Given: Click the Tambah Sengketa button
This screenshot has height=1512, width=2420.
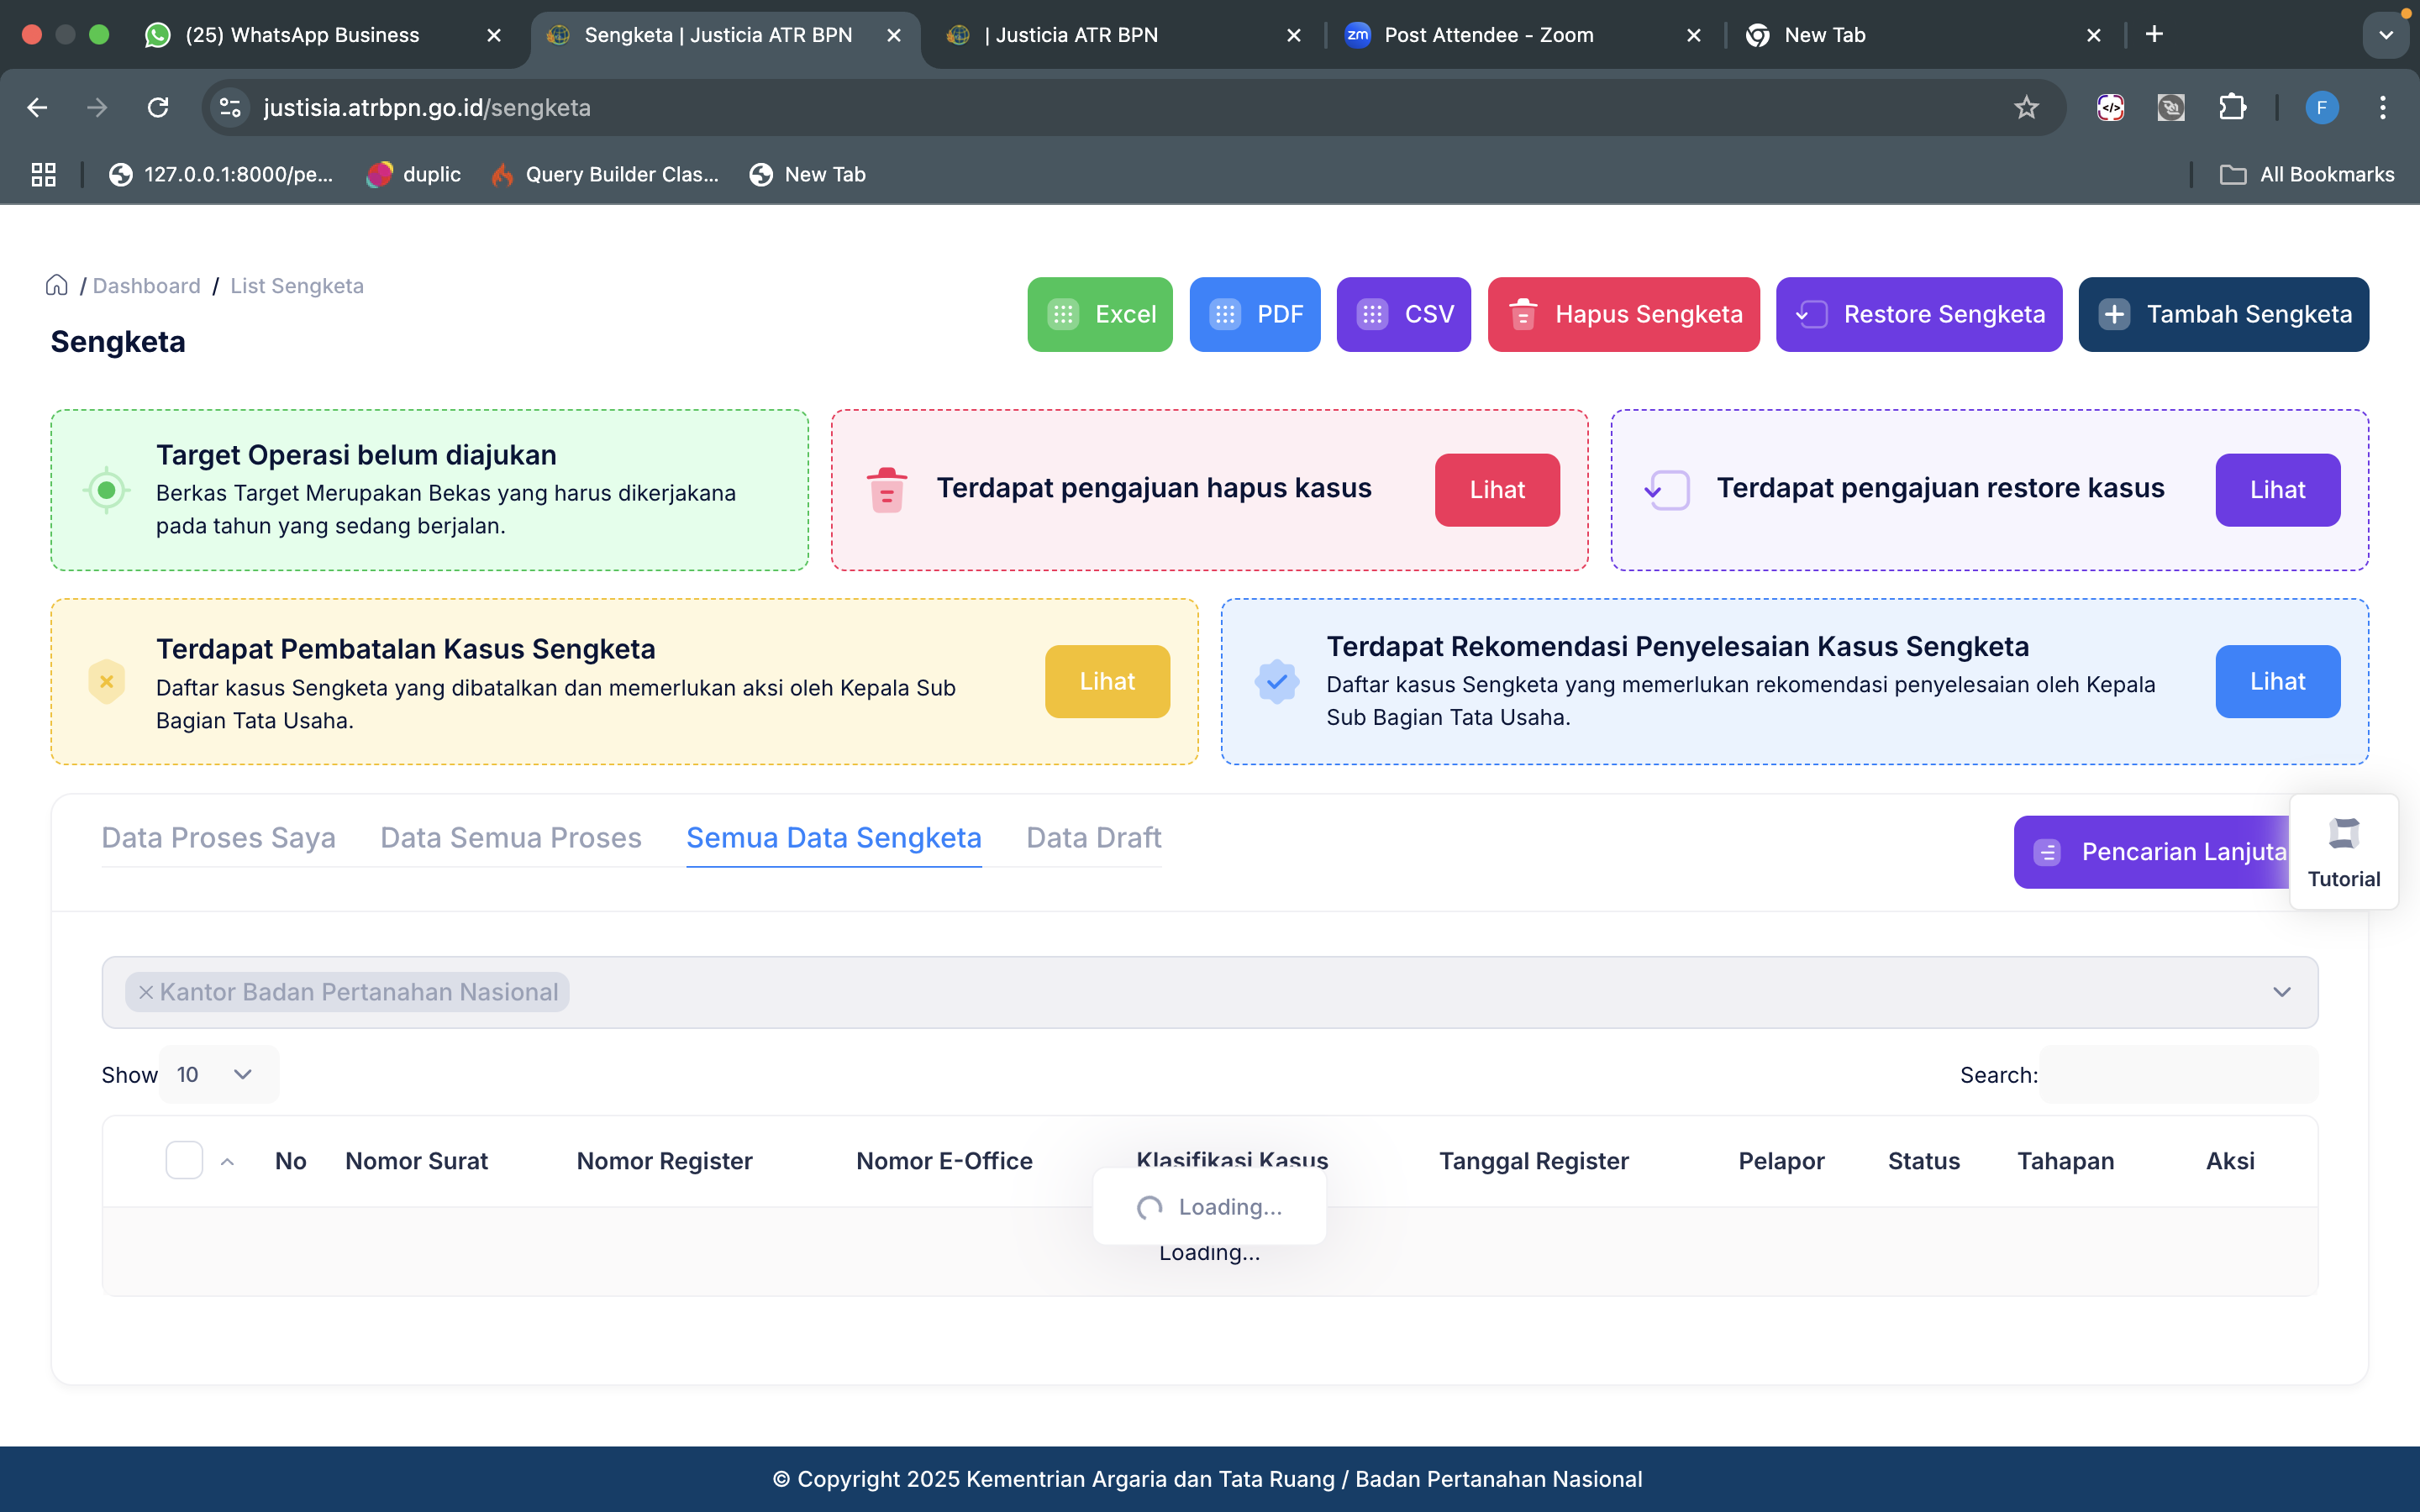Looking at the screenshot, I should 2223,314.
